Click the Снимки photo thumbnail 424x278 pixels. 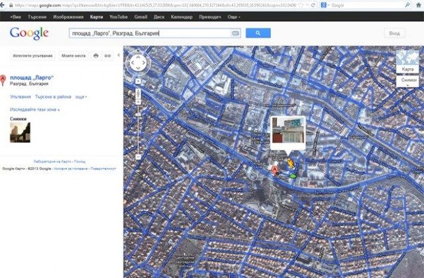tap(20, 132)
